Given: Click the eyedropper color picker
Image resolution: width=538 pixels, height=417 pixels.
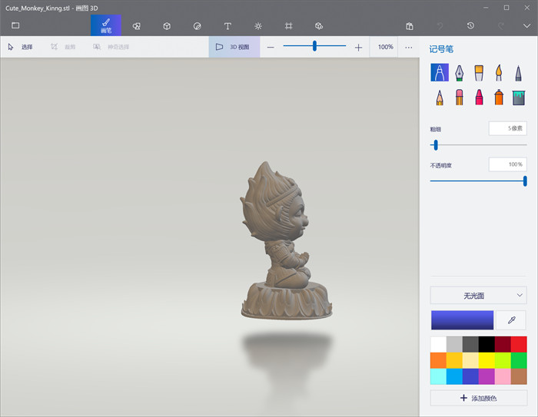Looking at the screenshot, I should pyautogui.click(x=511, y=320).
